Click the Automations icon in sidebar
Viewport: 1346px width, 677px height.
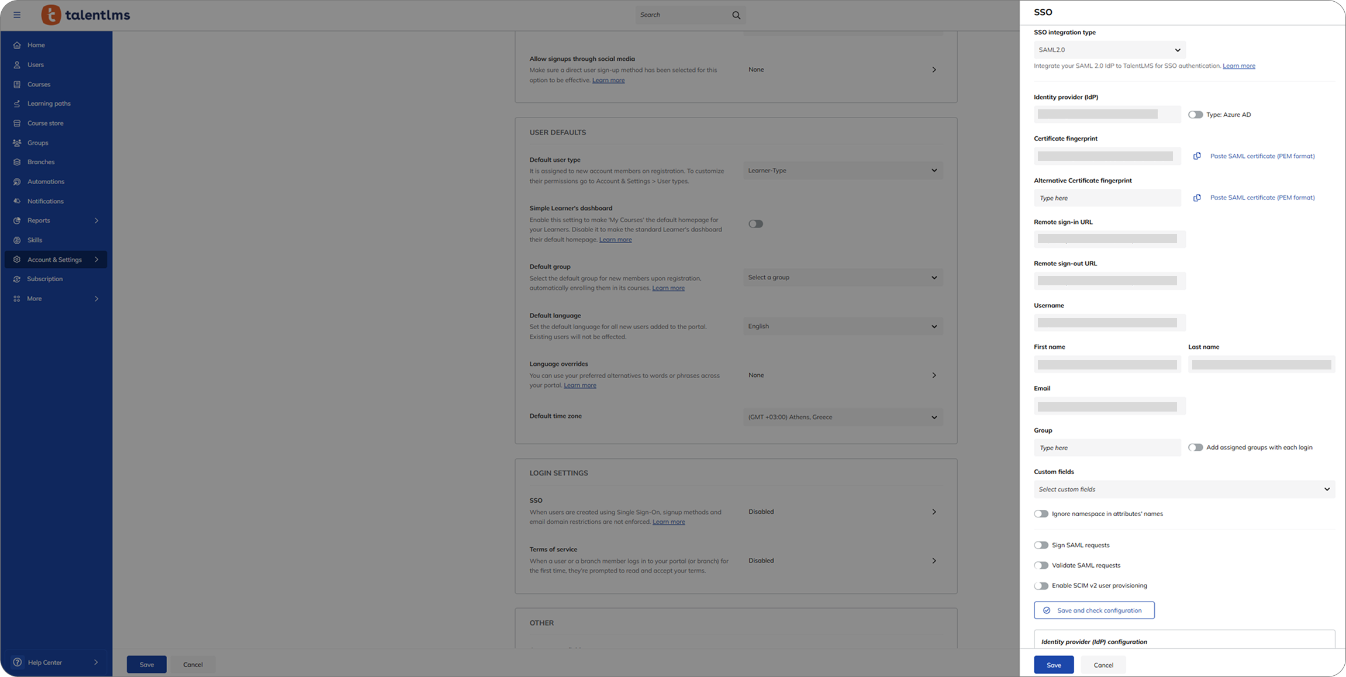(x=17, y=182)
